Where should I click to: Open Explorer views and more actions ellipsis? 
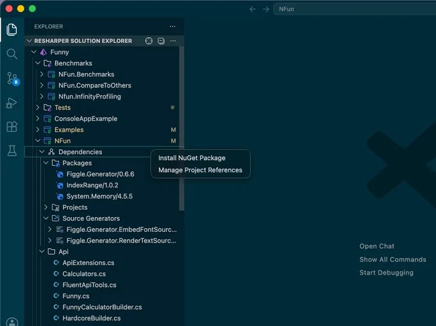172,26
